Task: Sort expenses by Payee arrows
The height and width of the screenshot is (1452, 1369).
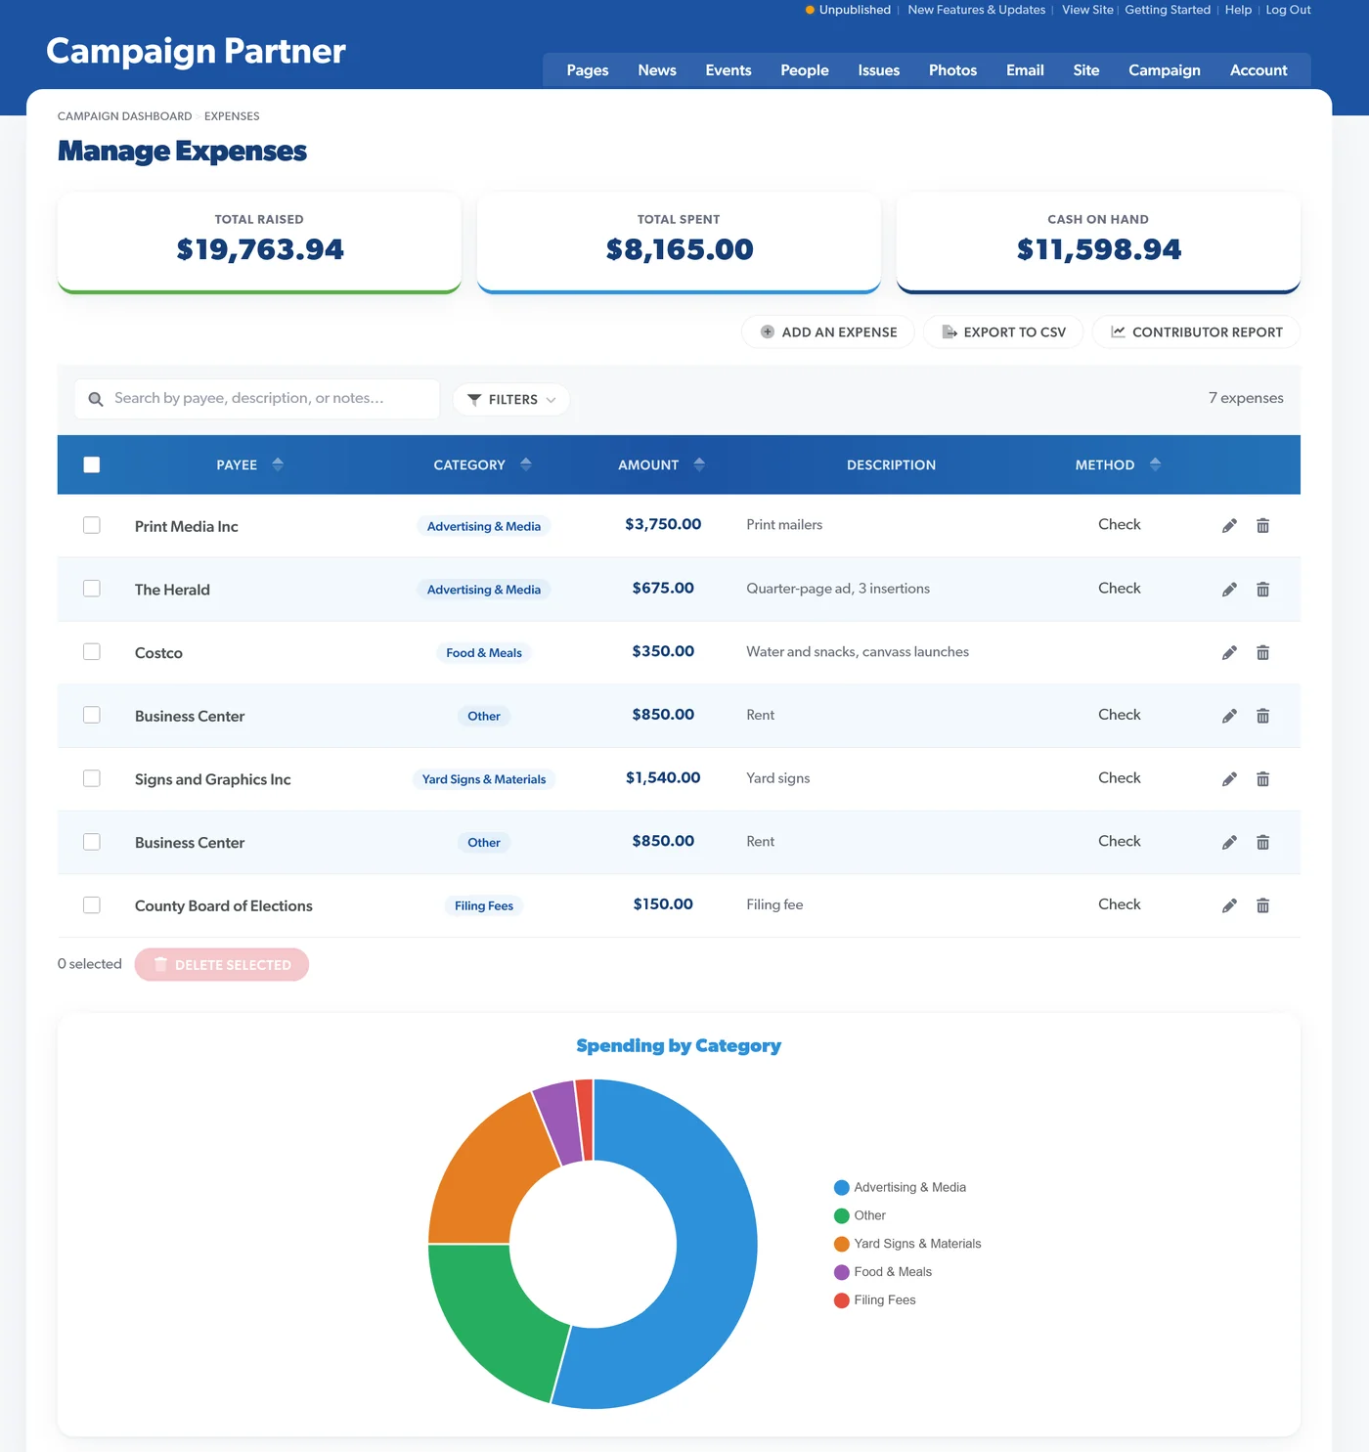Action: pyautogui.click(x=278, y=464)
